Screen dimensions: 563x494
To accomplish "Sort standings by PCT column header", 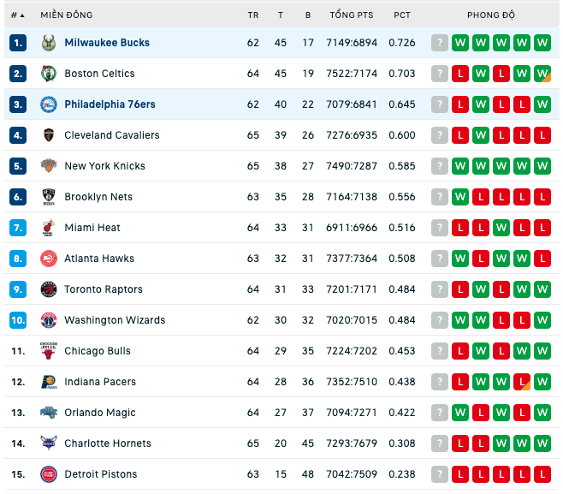I will click(402, 15).
